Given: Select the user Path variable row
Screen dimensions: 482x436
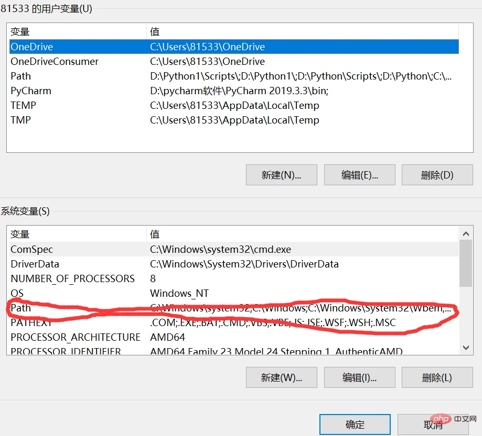Looking at the screenshot, I should (x=234, y=76).
